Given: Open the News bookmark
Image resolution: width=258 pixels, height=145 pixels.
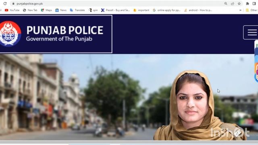Looking at the screenshot, I should click(x=61, y=10).
